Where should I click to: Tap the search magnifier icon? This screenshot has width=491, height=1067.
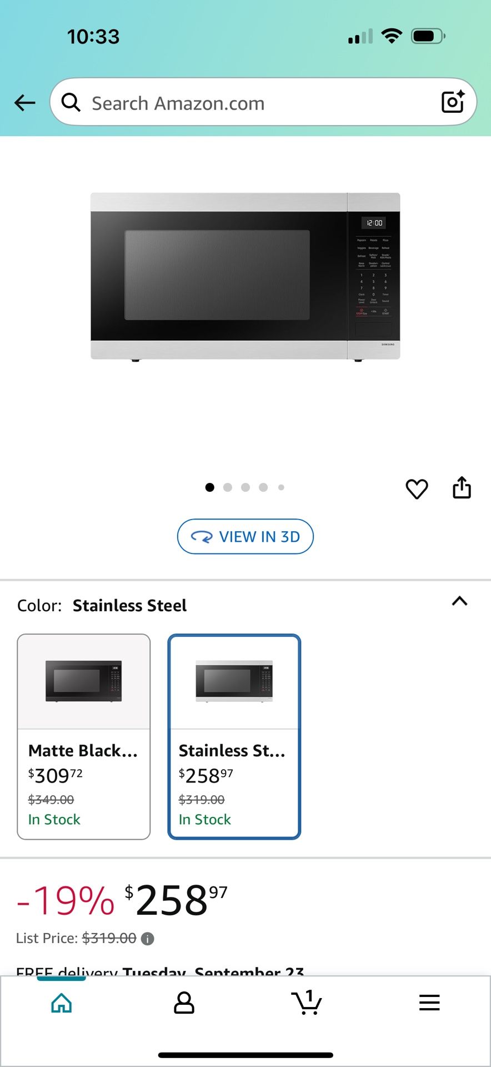pyautogui.click(x=71, y=102)
